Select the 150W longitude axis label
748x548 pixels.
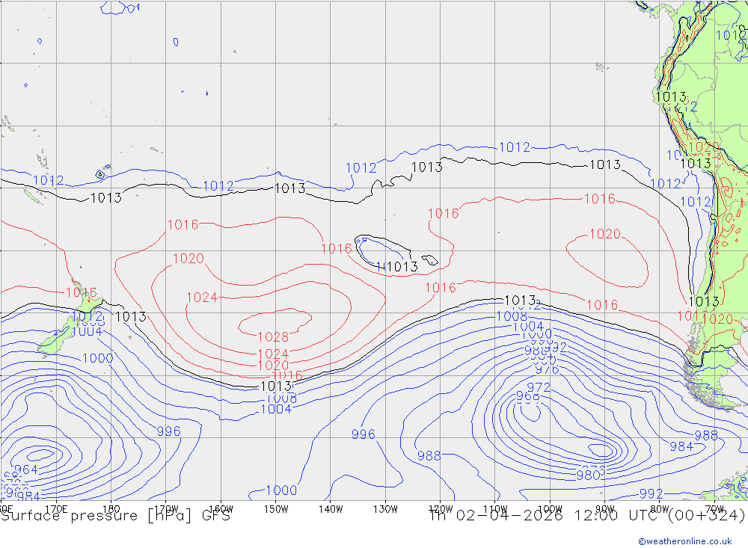[276, 509]
